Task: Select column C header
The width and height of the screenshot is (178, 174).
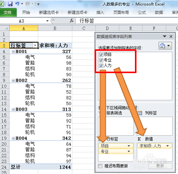Action: coord(84,28)
